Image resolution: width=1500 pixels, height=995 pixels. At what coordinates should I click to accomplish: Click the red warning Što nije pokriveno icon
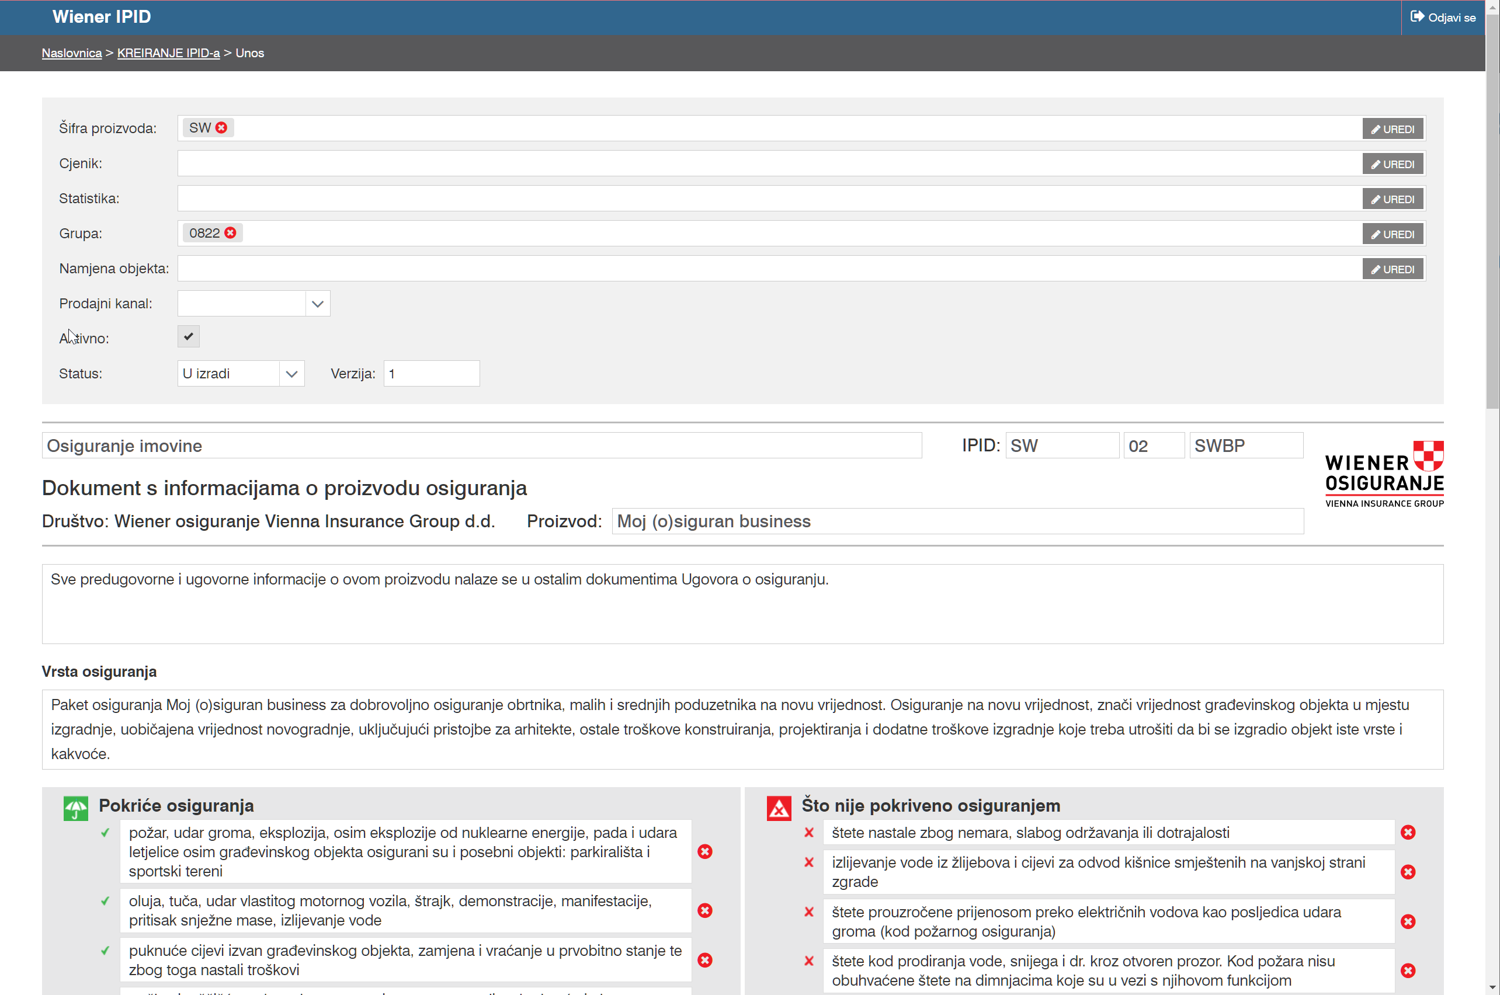click(779, 808)
